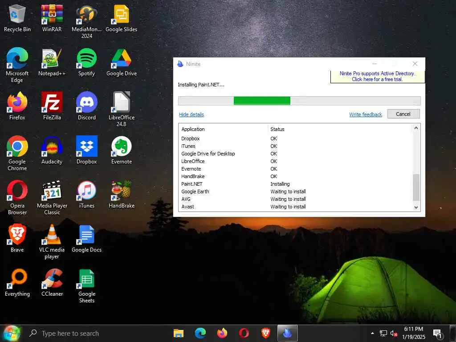
Task: Select the Google Earth row in list
Action: 296,191
